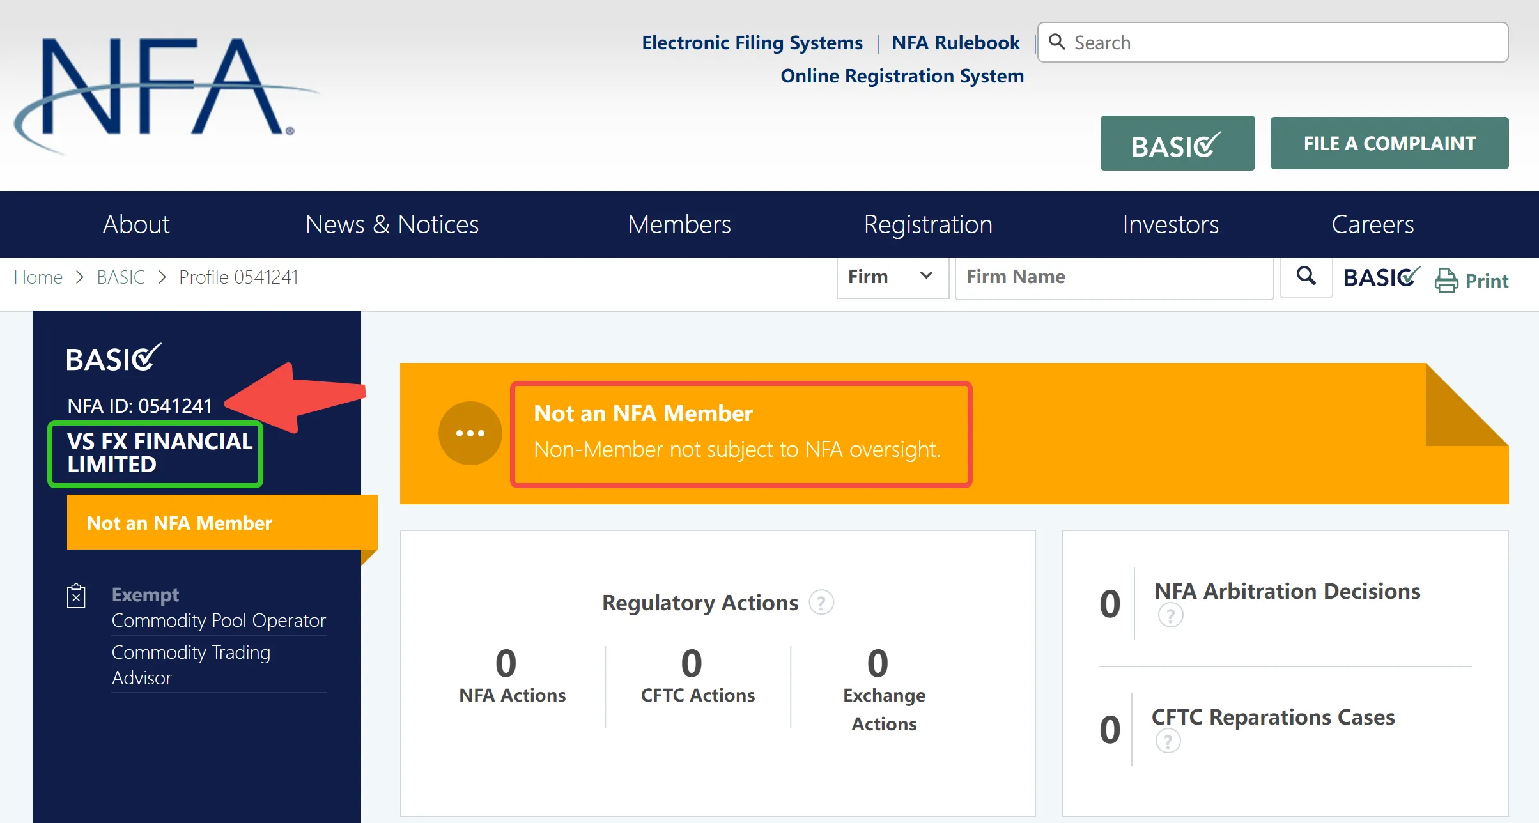Screen dimensions: 1539x823
Task: Click the NFA ID: 0541241 text
Action: point(140,406)
